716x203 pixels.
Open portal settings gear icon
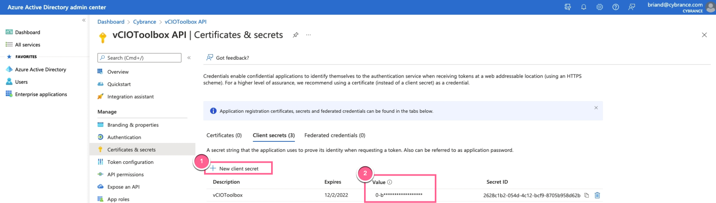[600, 7]
